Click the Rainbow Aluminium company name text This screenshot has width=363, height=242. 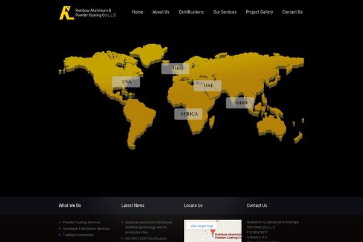[96, 13]
